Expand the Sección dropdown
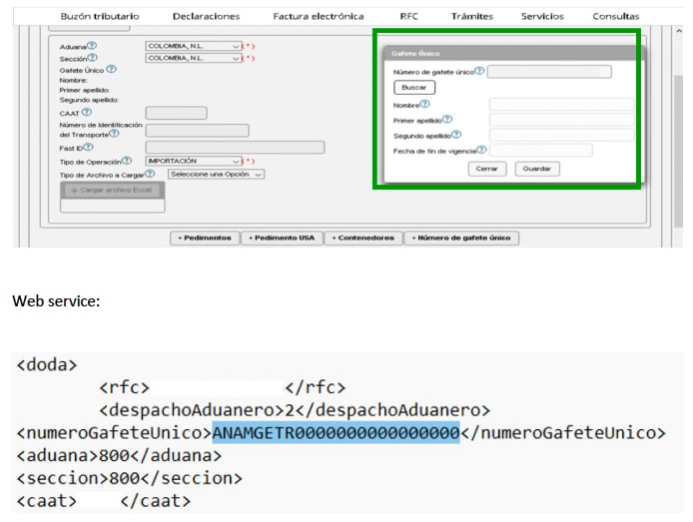The height and width of the screenshot is (522, 693). (x=194, y=58)
